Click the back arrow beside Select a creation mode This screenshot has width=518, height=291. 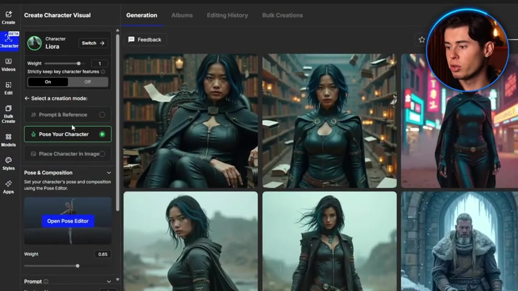coord(27,98)
